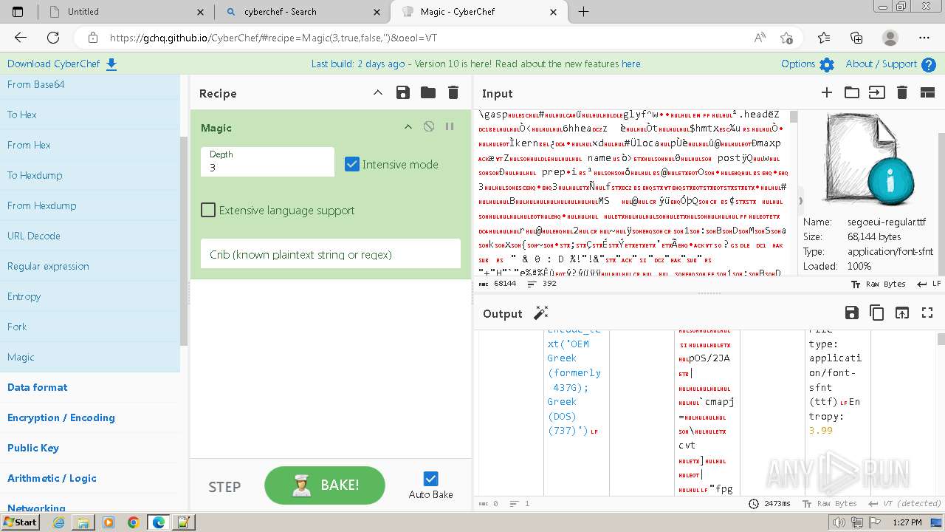This screenshot has height=532, width=945.
Task: Click the Download CyberChef link
Action: 62,64
